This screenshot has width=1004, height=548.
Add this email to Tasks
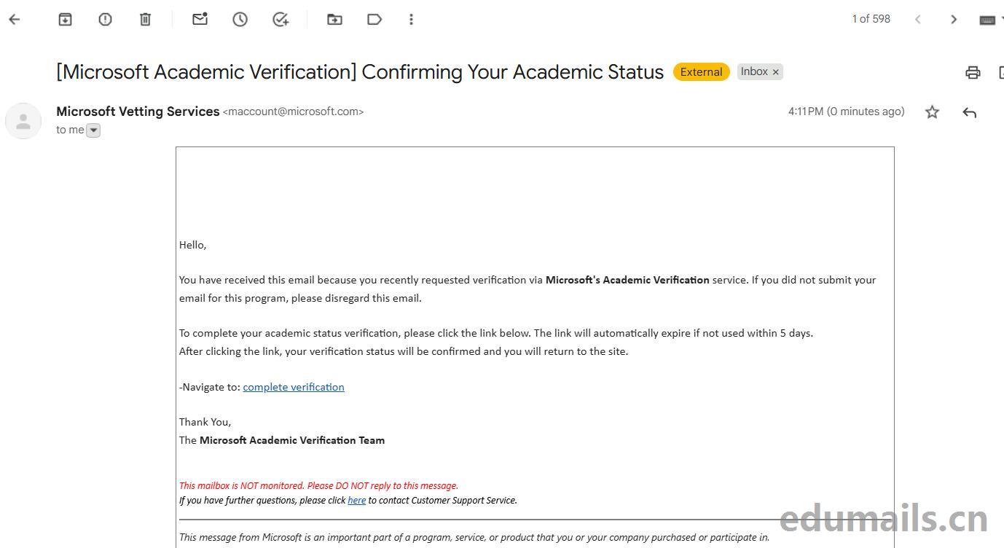tap(281, 20)
